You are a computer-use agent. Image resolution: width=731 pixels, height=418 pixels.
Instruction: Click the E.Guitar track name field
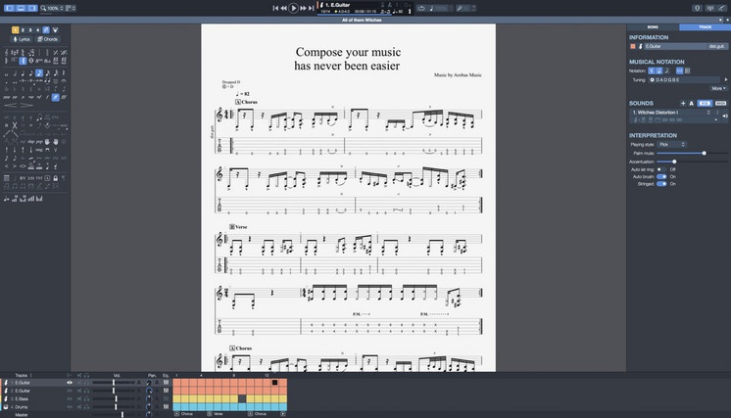click(x=675, y=46)
